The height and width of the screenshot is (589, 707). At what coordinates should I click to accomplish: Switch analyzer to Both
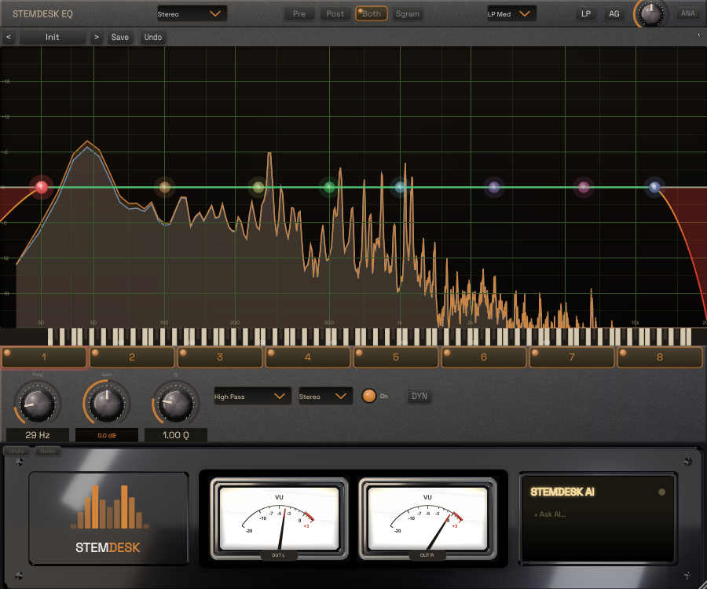(372, 14)
